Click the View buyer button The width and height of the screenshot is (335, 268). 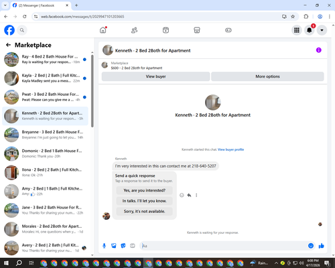point(155,76)
